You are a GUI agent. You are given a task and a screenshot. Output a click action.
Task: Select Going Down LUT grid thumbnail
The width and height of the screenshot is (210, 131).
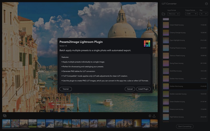(166, 63)
